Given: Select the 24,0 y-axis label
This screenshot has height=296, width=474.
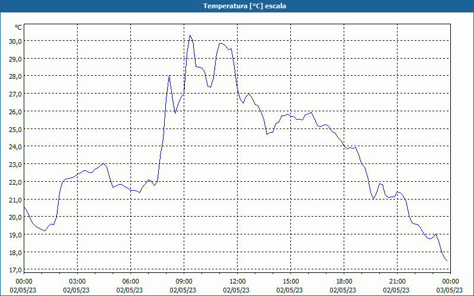Looking at the screenshot, I should (x=15, y=147).
